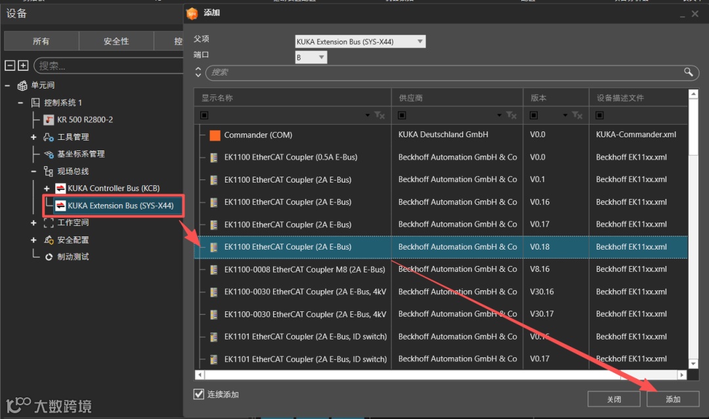Toggle 供应商 filter checkbox
Screen dimensions: 709x419
click(x=402, y=116)
